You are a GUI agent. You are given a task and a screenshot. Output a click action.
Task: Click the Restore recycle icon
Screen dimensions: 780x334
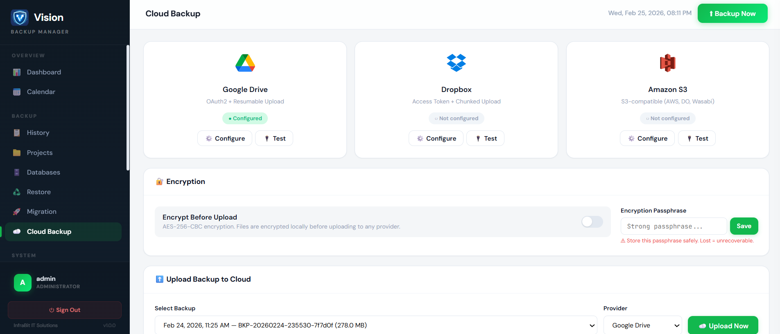[17, 192]
